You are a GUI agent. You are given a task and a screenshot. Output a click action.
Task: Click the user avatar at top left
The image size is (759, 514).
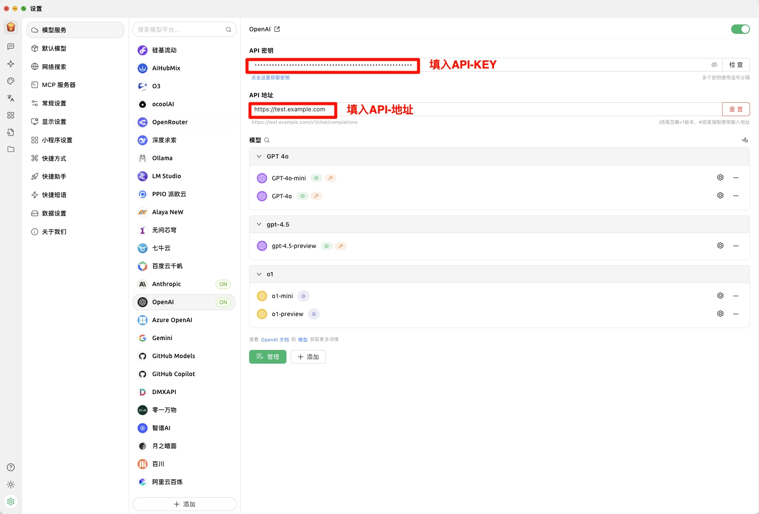pos(11,27)
